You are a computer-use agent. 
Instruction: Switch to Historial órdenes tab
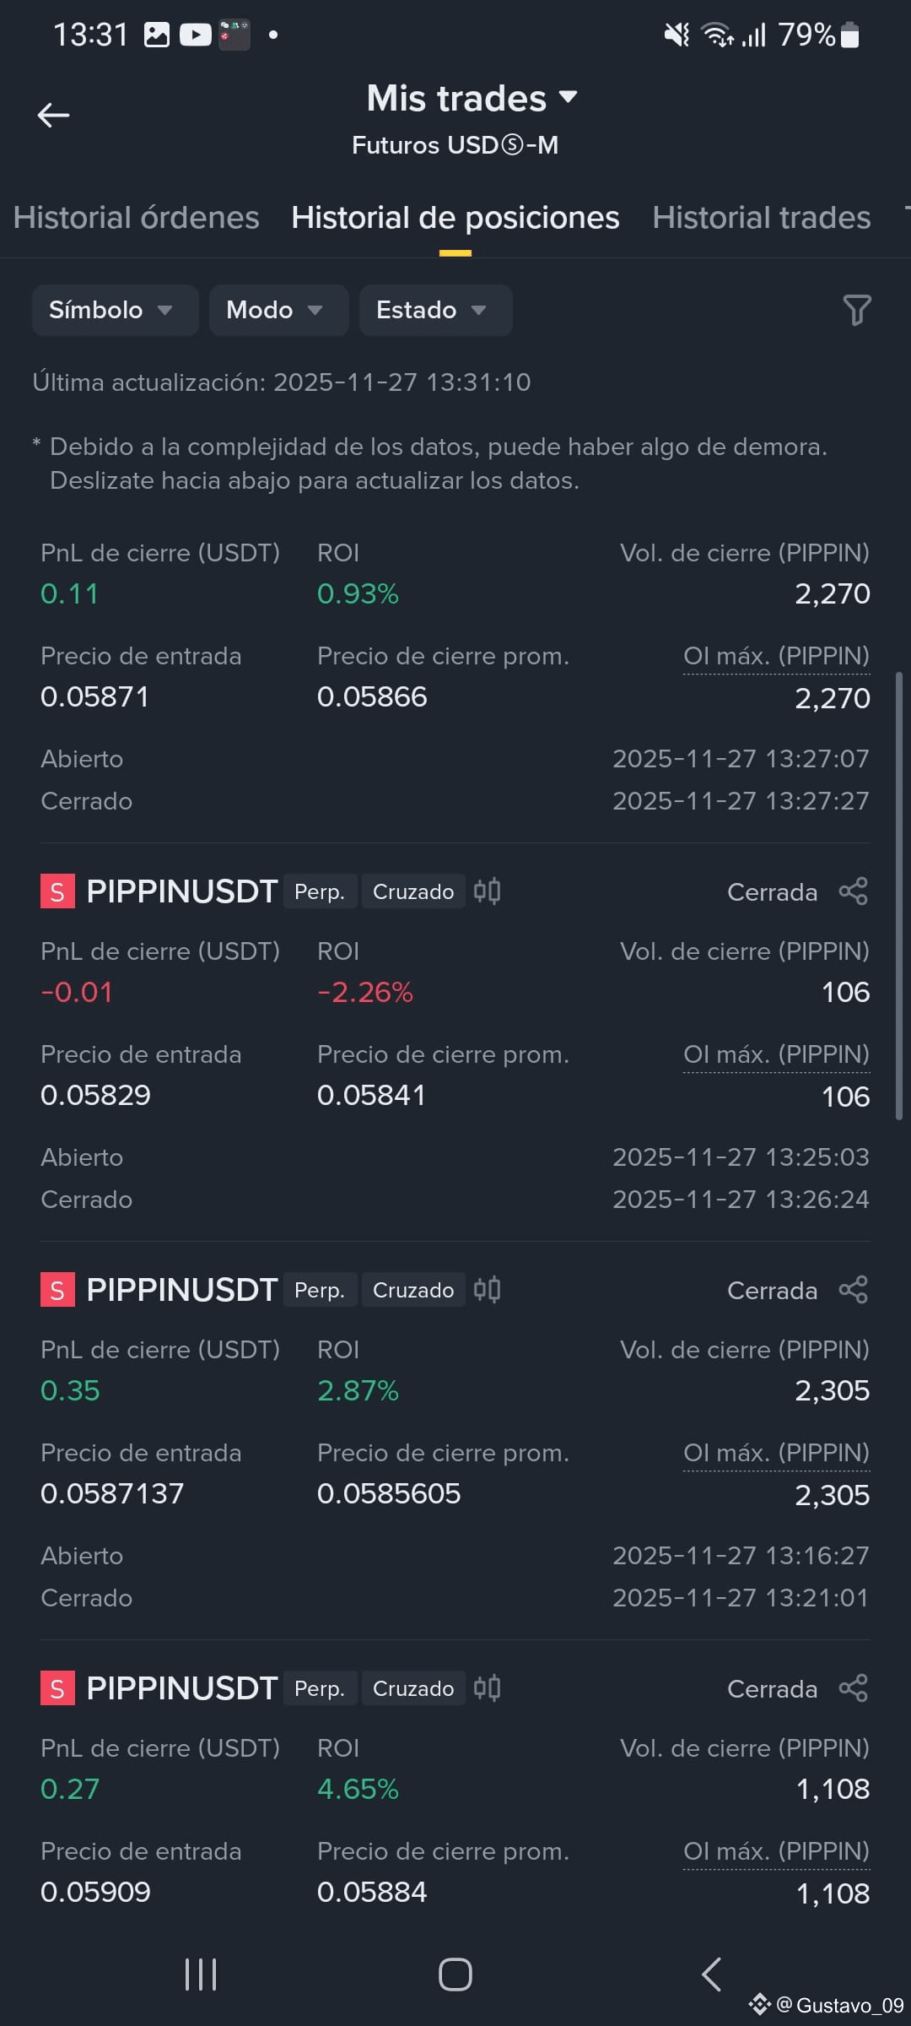point(137,218)
